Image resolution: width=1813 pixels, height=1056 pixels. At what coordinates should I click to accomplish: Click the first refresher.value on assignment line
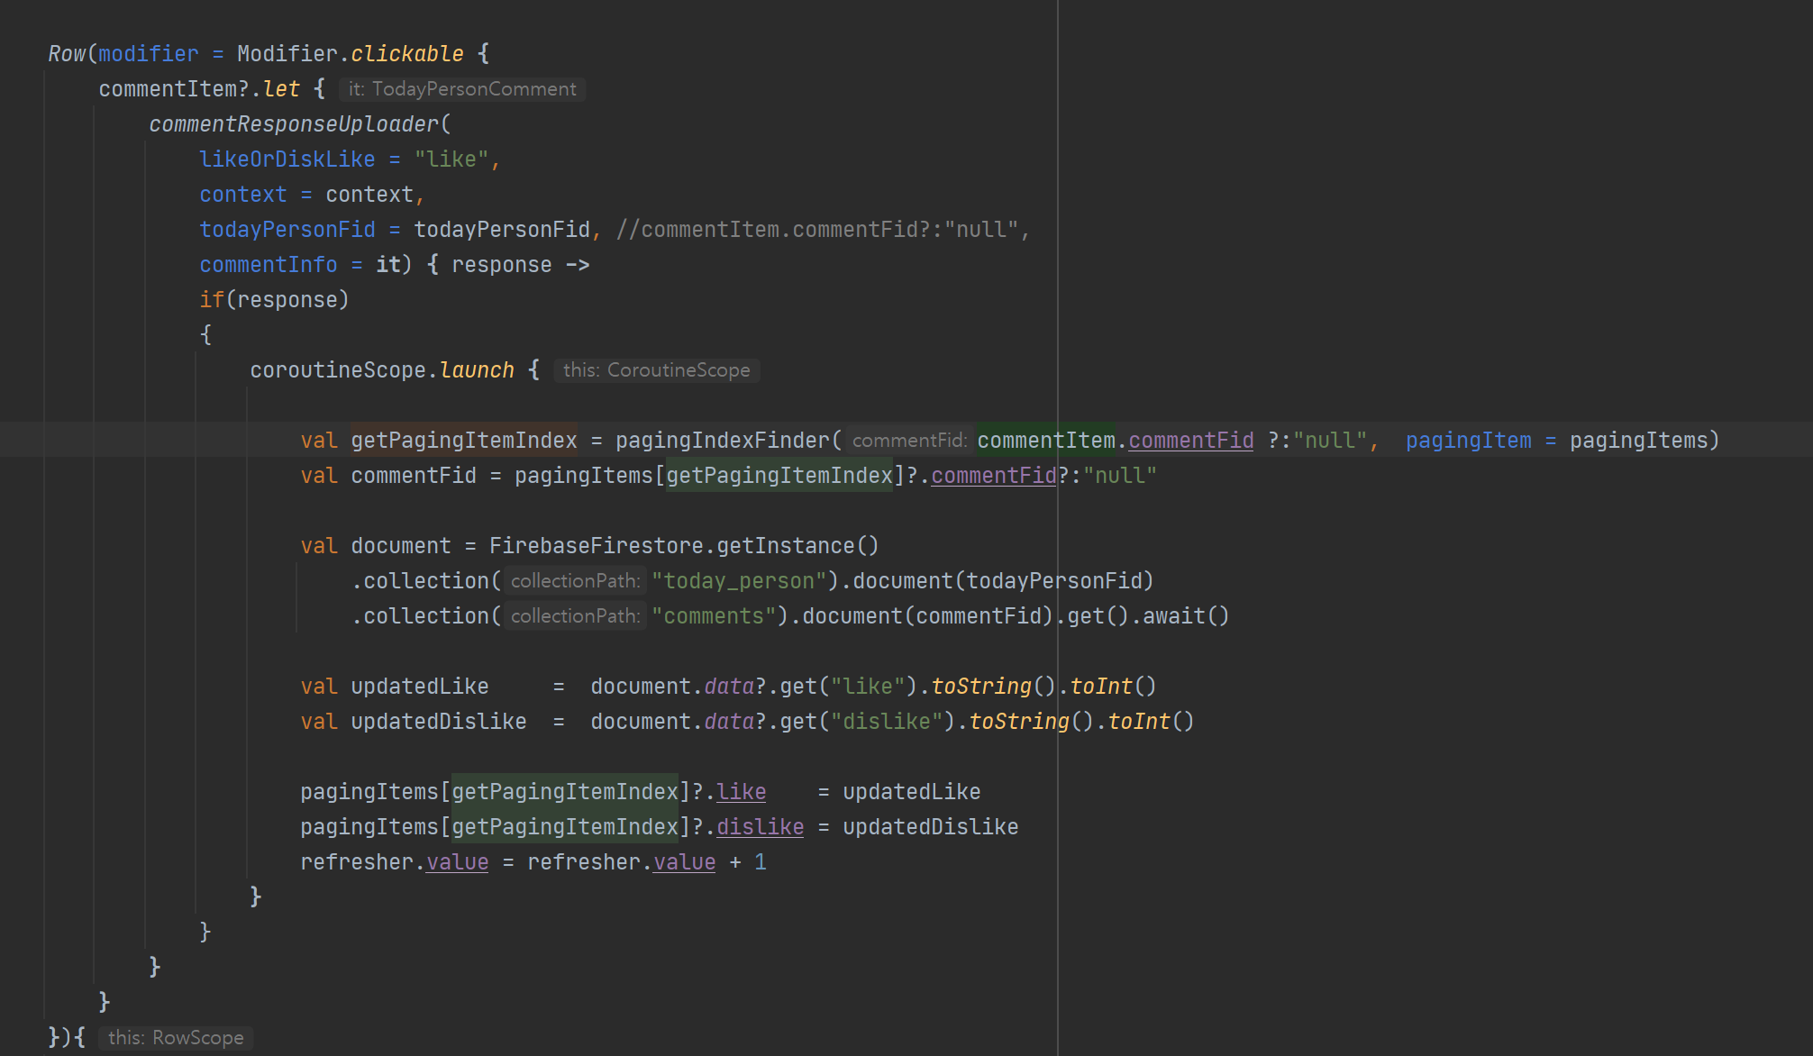click(x=394, y=862)
